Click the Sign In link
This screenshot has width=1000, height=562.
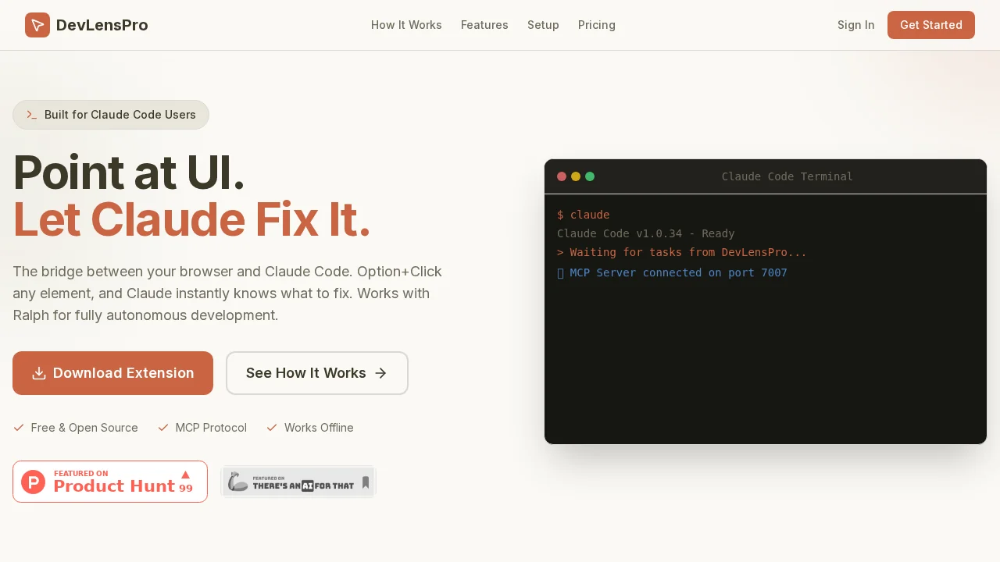(855, 25)
